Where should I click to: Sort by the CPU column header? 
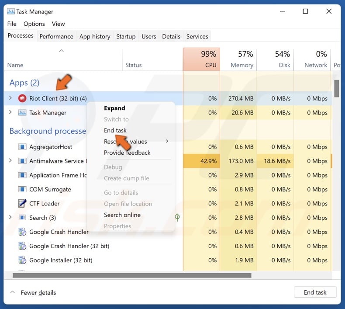pyautogui.click(x=201, y=59)
